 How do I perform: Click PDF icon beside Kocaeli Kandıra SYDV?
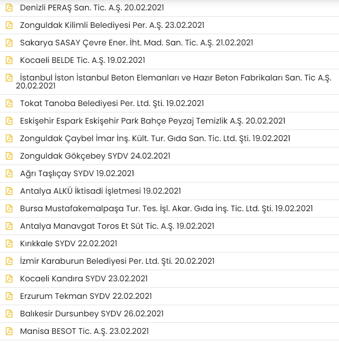9,279
